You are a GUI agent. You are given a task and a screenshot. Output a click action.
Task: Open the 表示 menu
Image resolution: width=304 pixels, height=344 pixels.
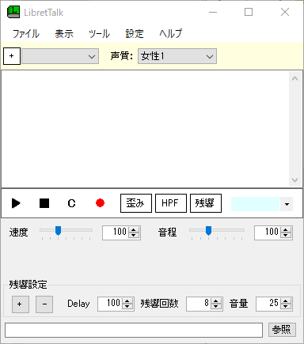[64, 34]
